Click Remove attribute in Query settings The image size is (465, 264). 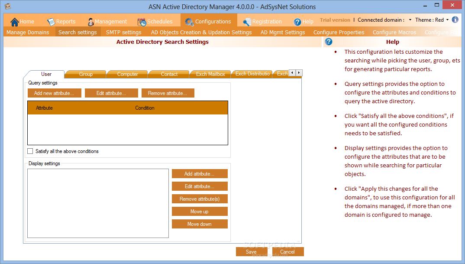click(x=168, y=93)
